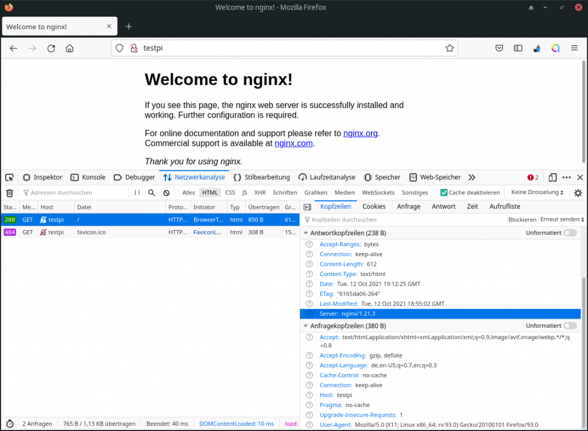Open request blocking panel
This screenshot has height=431, width=588.
pos(166,193)
